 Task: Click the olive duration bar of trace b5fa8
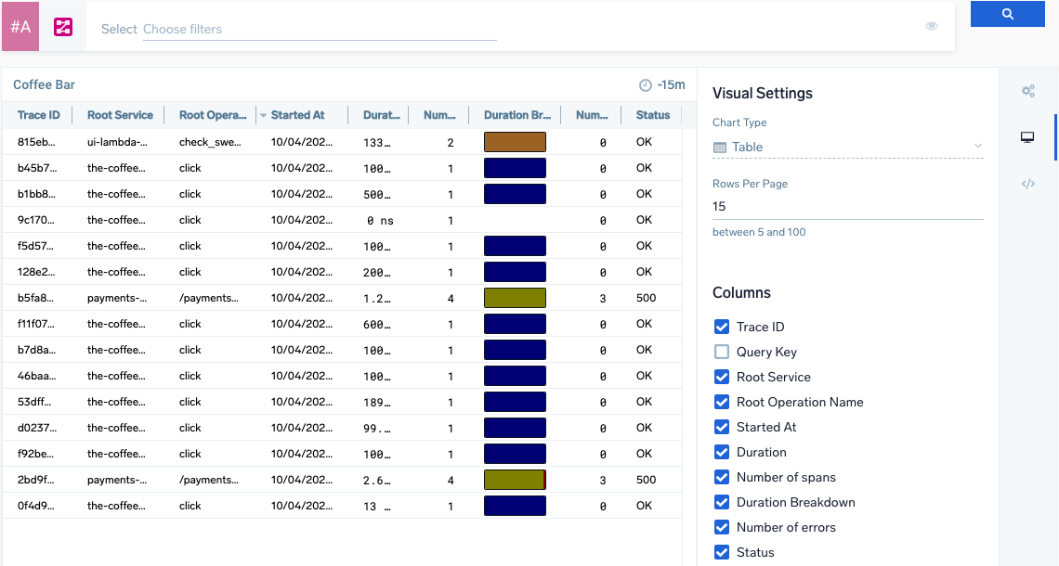[514, 298]
